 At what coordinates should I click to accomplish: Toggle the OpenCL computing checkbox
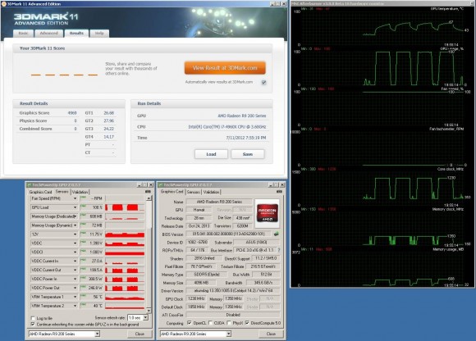click(189, 323)
